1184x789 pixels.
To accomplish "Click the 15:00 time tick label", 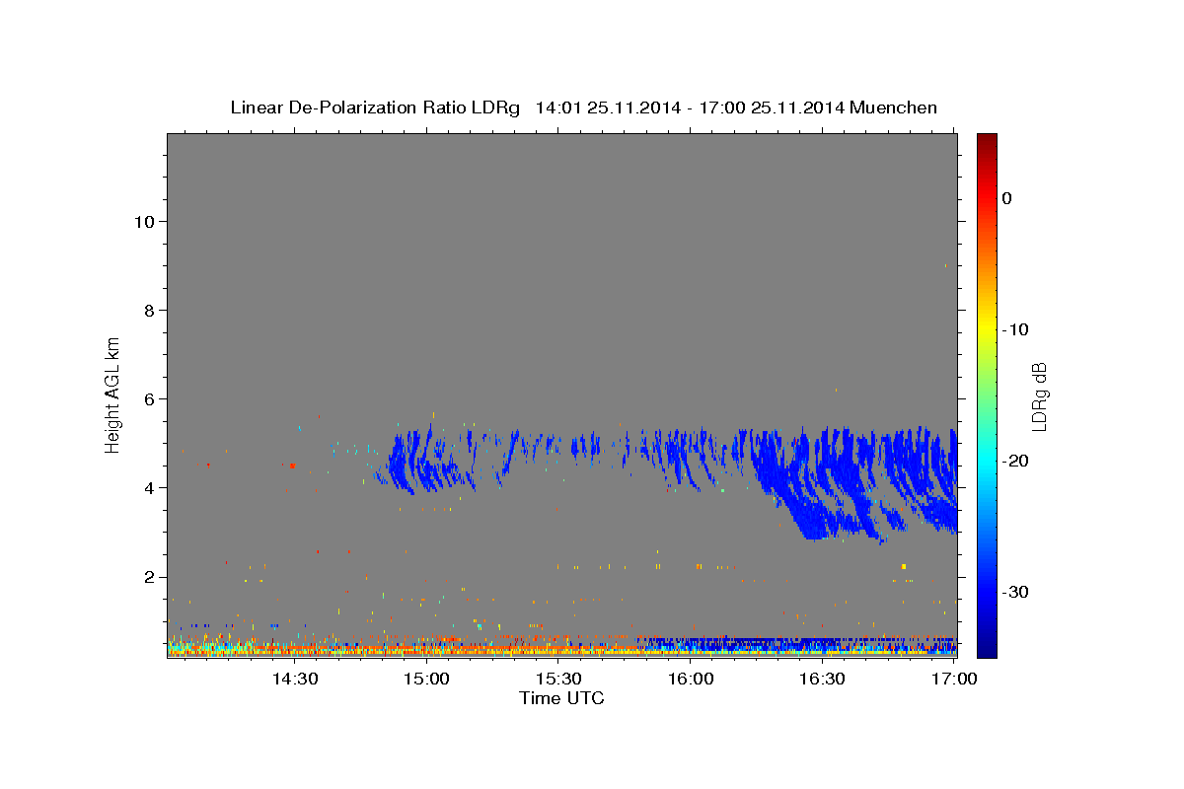I will point(427,680).
